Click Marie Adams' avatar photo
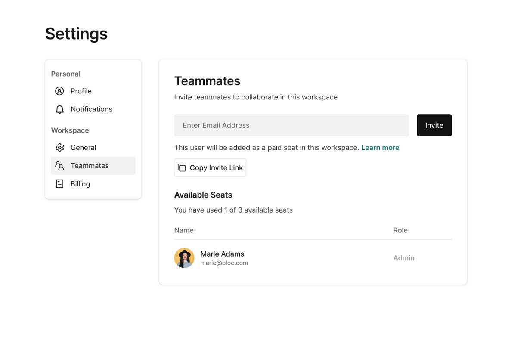This screenshot has height=359, width=530. (x=184, y=258)
